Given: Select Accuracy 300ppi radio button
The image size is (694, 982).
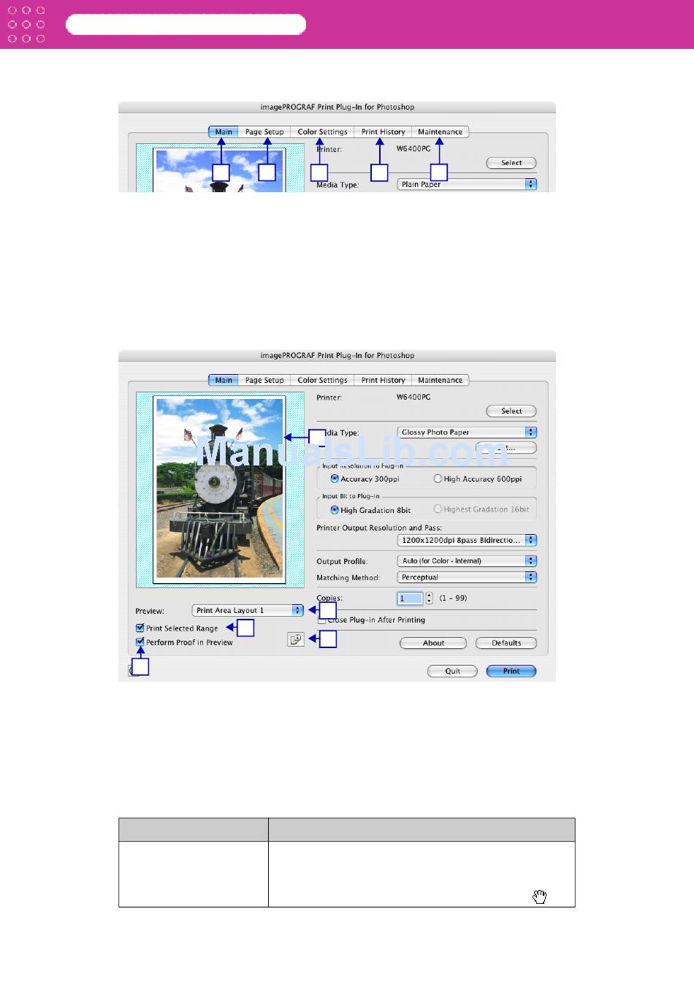Looking at the screenshot, I should tap(335, 479).
